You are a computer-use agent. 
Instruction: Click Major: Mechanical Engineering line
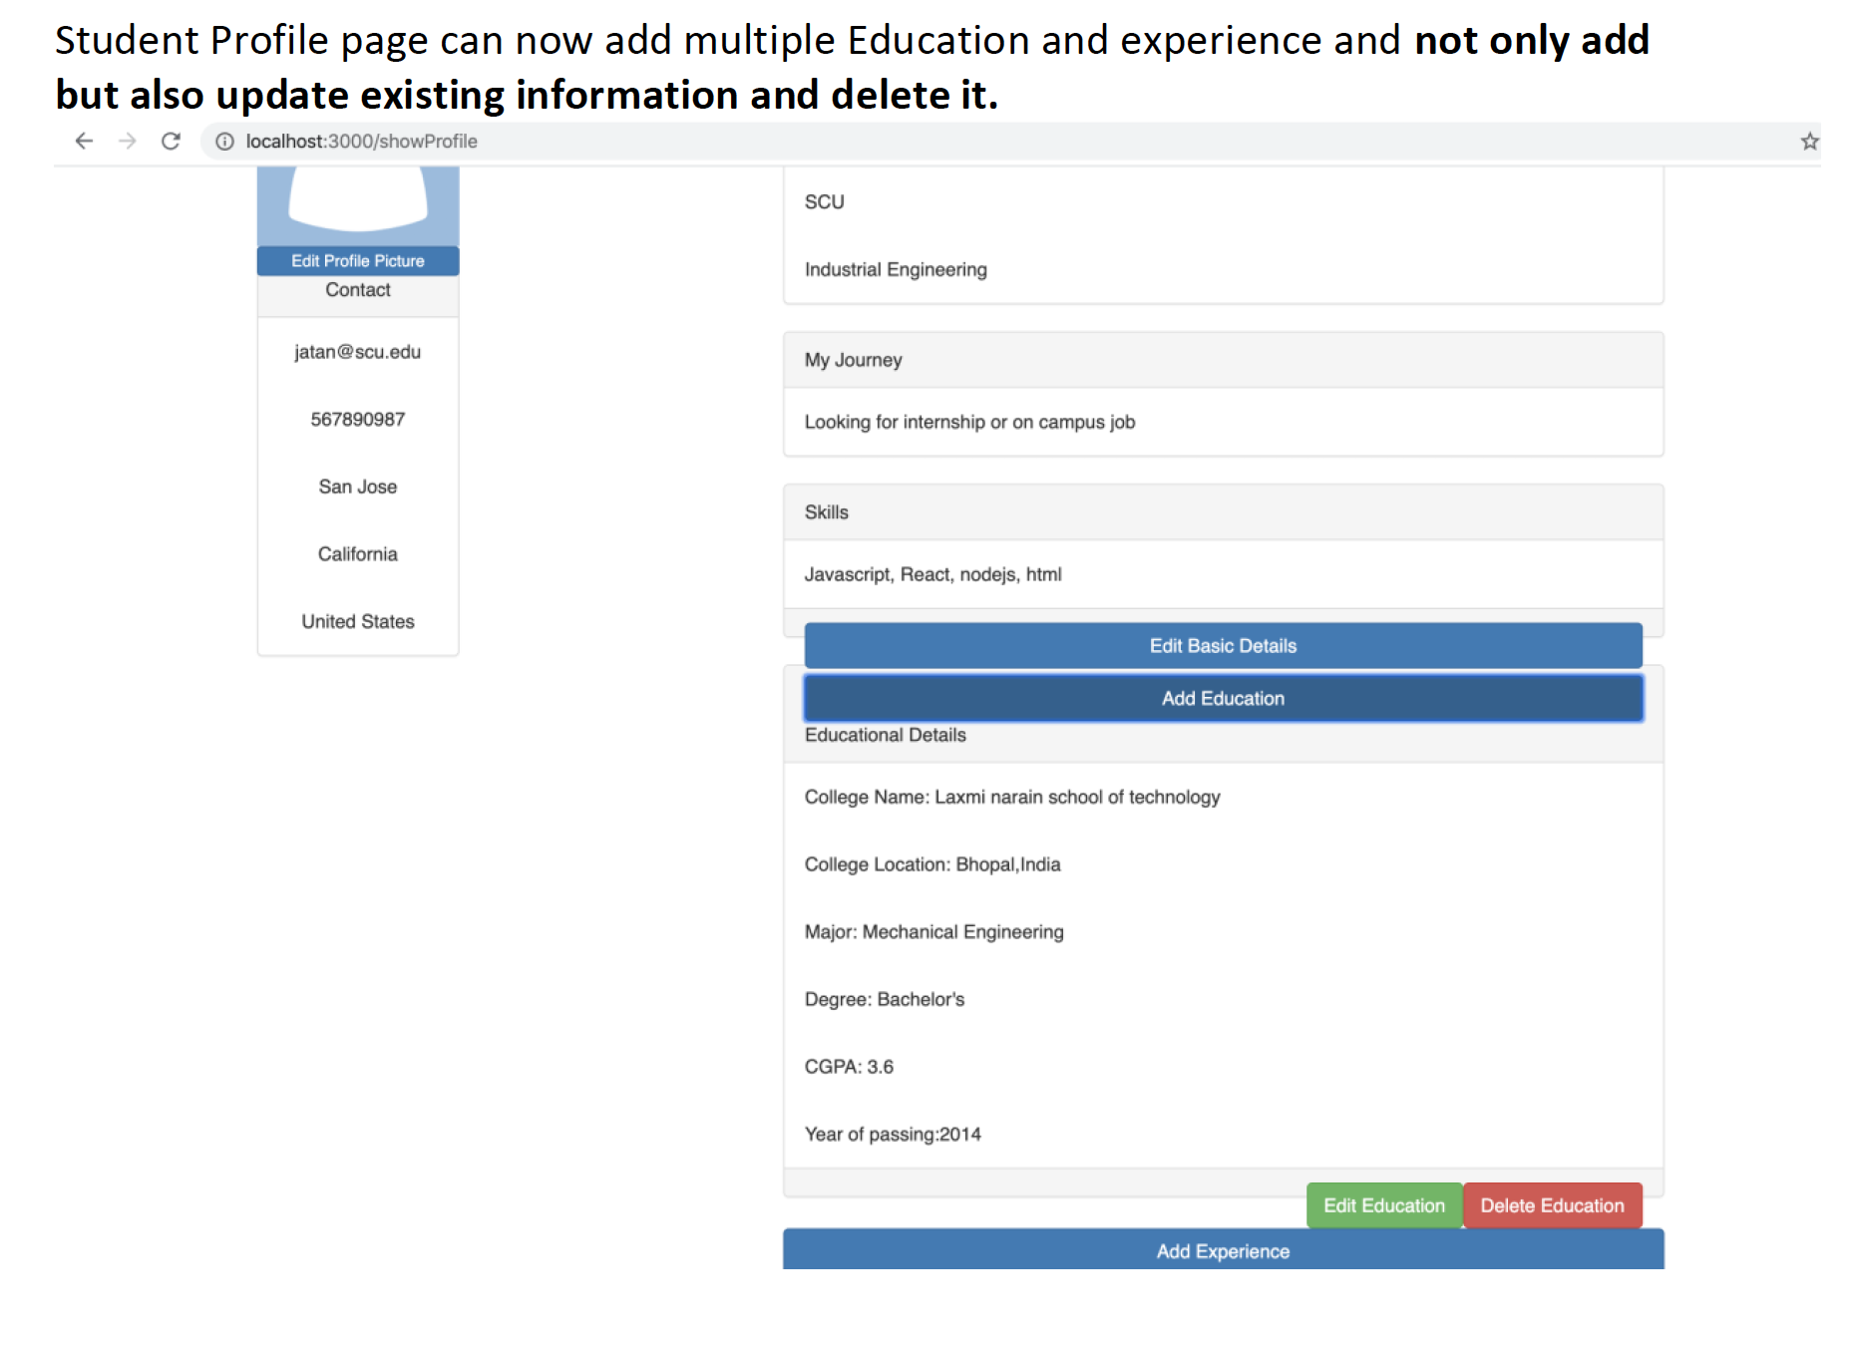[934, 932]
